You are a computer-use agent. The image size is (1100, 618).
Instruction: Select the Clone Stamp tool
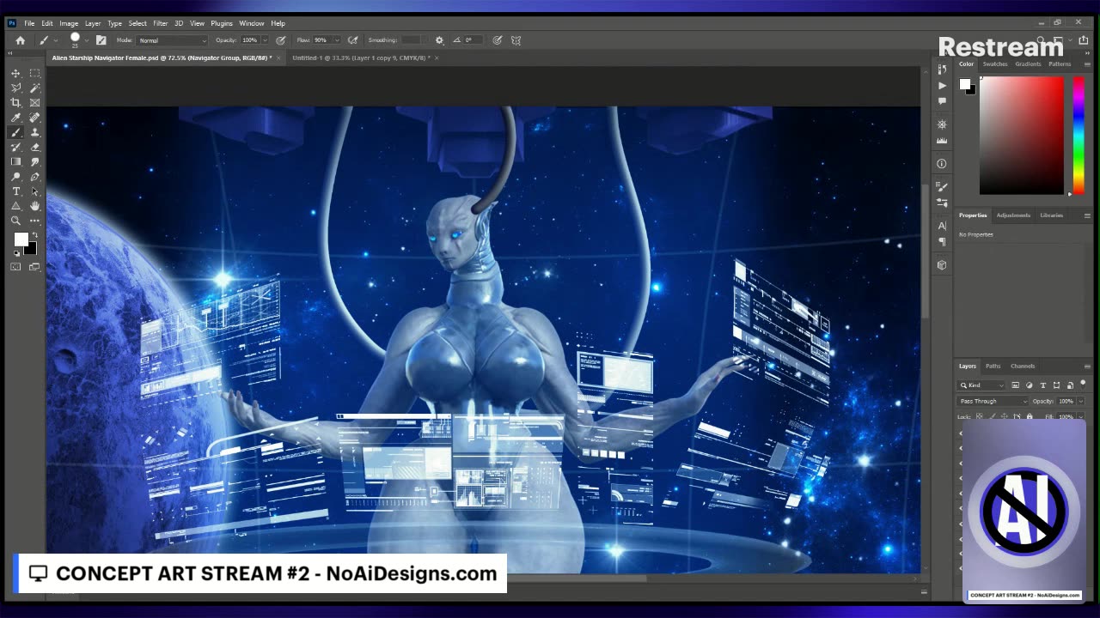point(35,132)
